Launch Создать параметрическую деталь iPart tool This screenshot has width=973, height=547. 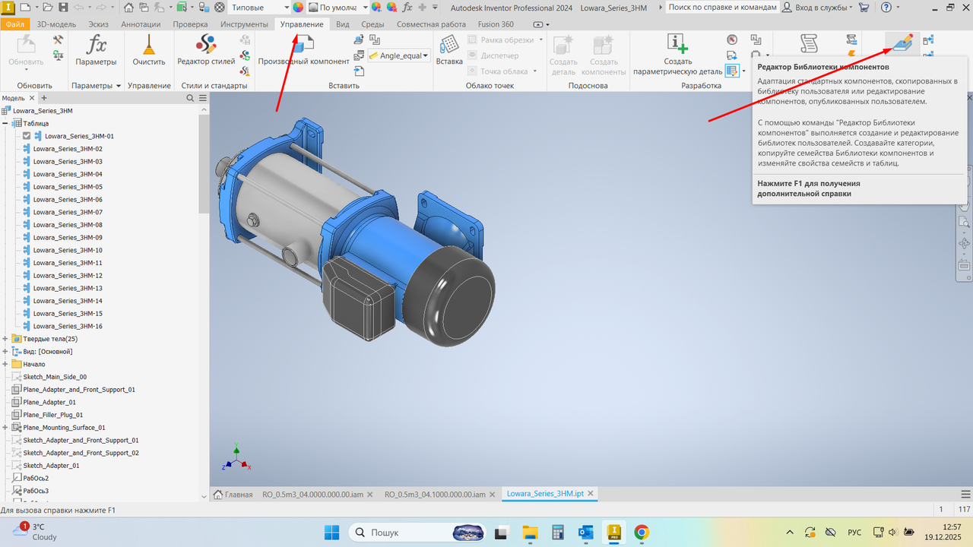pos(677,55)
